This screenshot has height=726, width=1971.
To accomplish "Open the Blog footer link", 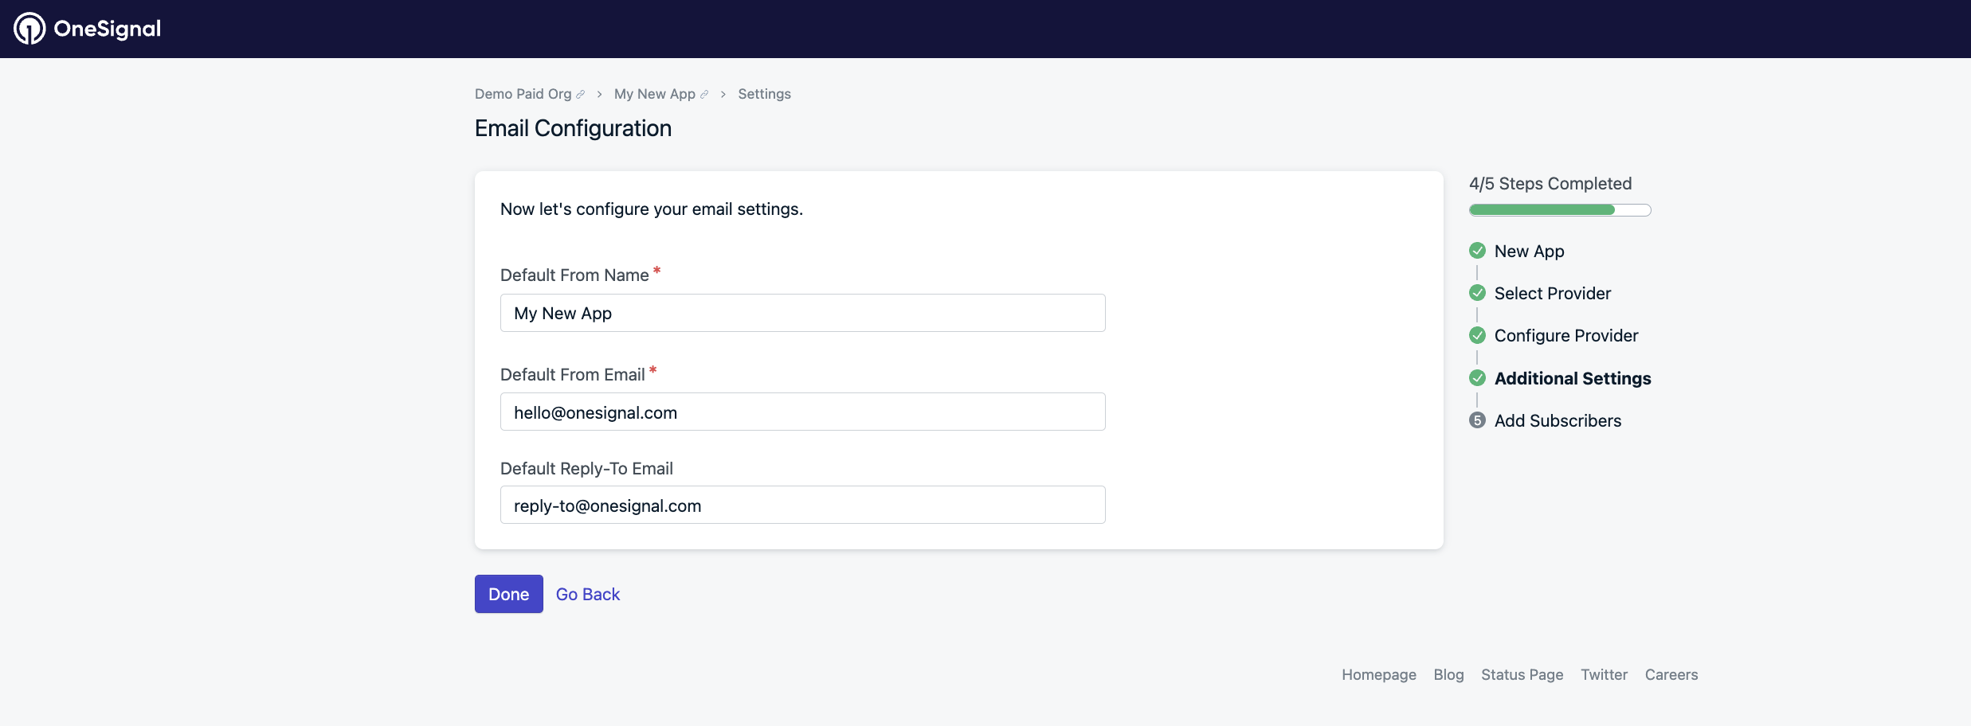I will [1448, 674].
